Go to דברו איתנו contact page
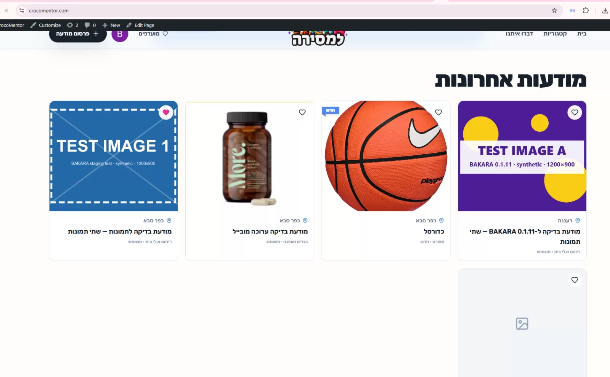This screenshot has height=377, width=610. 519,34
